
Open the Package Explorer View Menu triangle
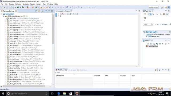tap(46, 11)
